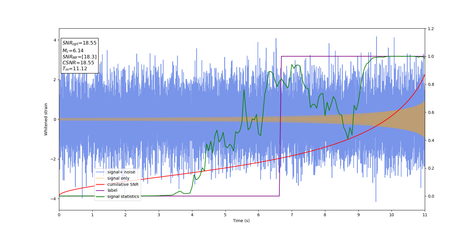Click the red cumilative SNR legend line

[100, 184]
